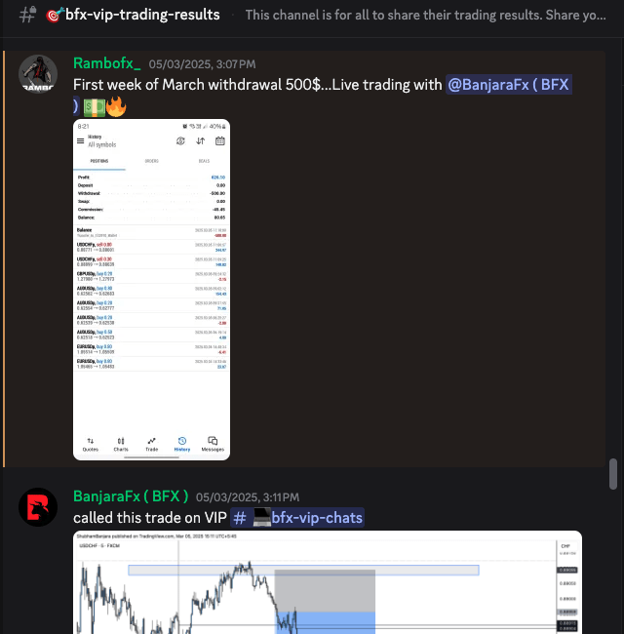Click the dart emoji beside the channel name
This screenshot has width=624, height=634.
click(x=55, y=15)
